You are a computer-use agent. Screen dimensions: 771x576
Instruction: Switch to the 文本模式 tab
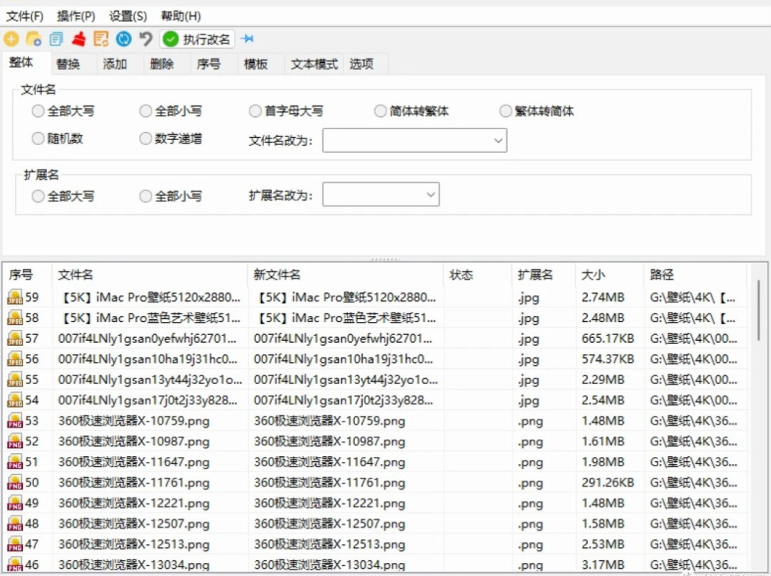(314, 64)
